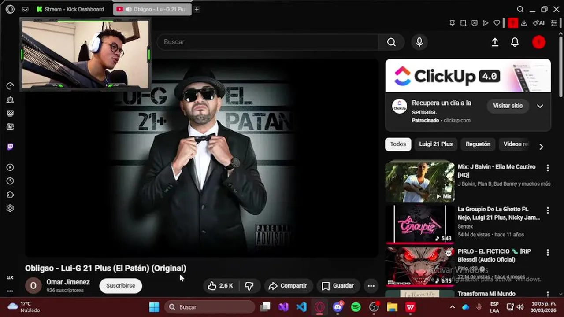Click the Guardar save button
This screenshot has width=564, height=317.
[x=338, y=286]
